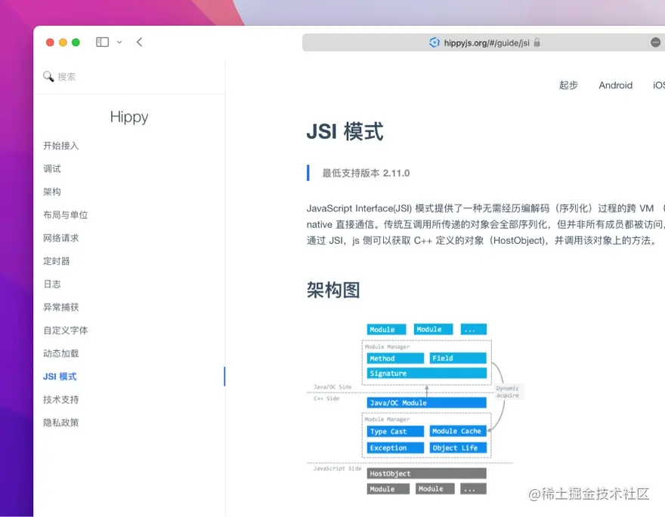The width and height of the screenshot is (665, 517).
Task: Open 日志 in the sidebar
Action: (x=52, y=284)
